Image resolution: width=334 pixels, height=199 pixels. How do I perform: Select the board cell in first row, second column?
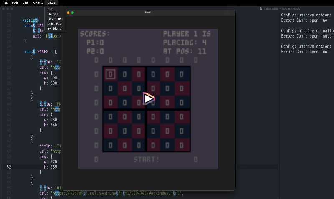[x=124, y=74]
